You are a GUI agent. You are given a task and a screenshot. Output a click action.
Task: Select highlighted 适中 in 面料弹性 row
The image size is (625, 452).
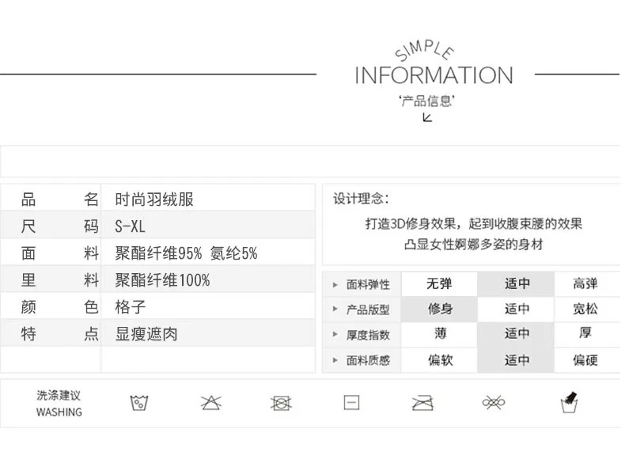click(516, 284)
